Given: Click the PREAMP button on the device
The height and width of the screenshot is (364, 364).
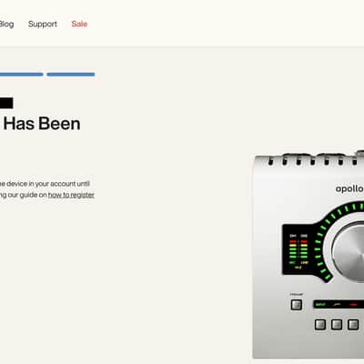Looking at the screenshot, I should [297, 305].
